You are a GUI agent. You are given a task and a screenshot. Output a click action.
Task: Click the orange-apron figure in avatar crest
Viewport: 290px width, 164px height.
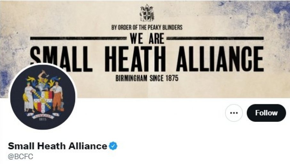coord(58,96)
